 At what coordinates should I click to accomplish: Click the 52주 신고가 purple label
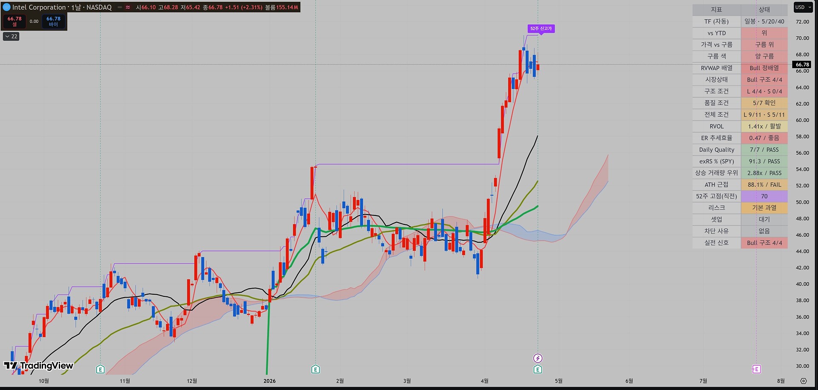[541, 29]
